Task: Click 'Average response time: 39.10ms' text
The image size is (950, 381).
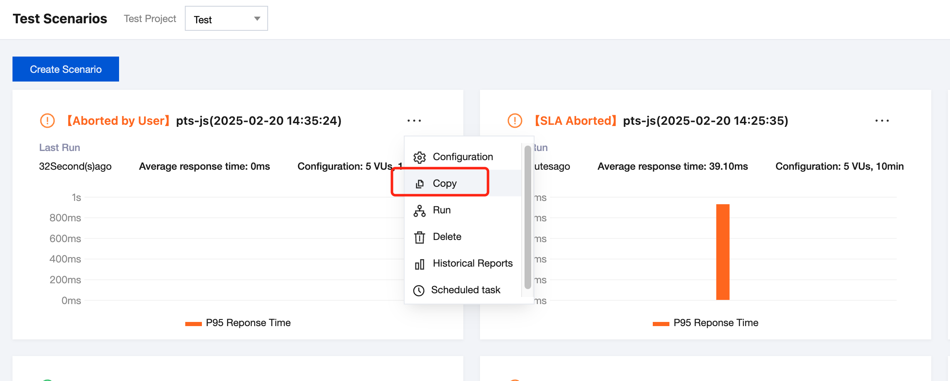Action: pos(673,166)
